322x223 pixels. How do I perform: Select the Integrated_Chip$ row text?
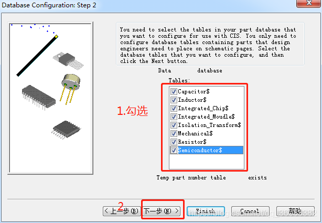point(203,108)
